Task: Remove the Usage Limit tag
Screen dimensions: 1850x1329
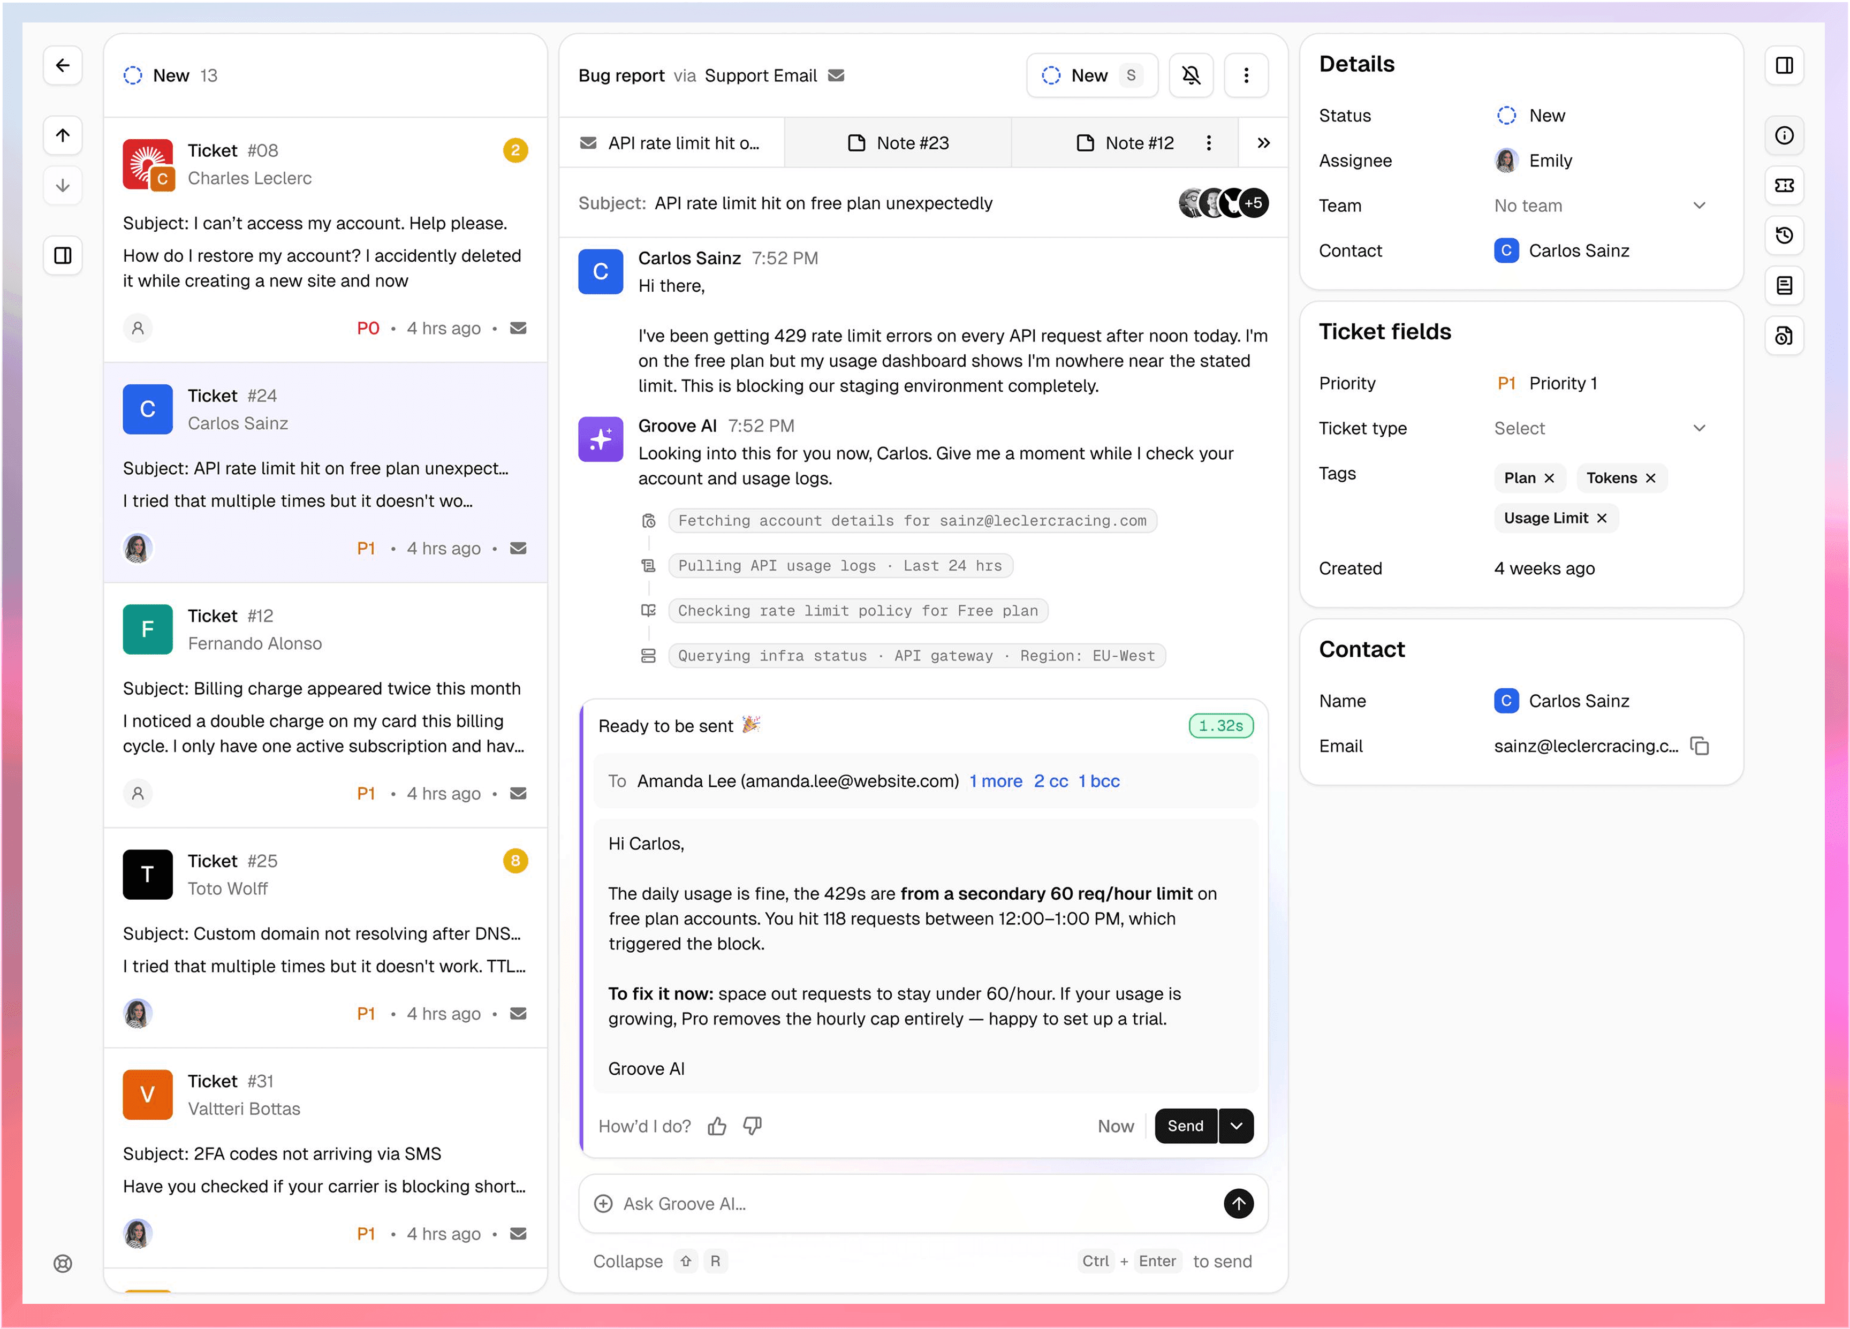Action: [1602, 518]
